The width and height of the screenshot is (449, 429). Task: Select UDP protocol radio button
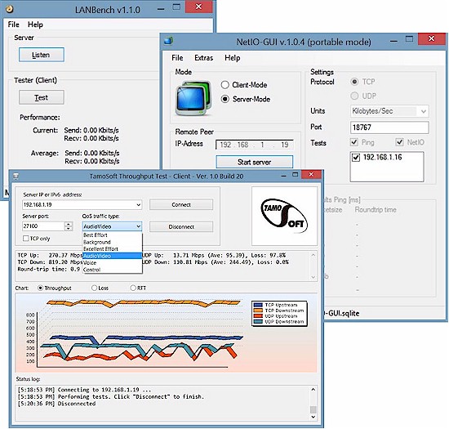(354, 96)
